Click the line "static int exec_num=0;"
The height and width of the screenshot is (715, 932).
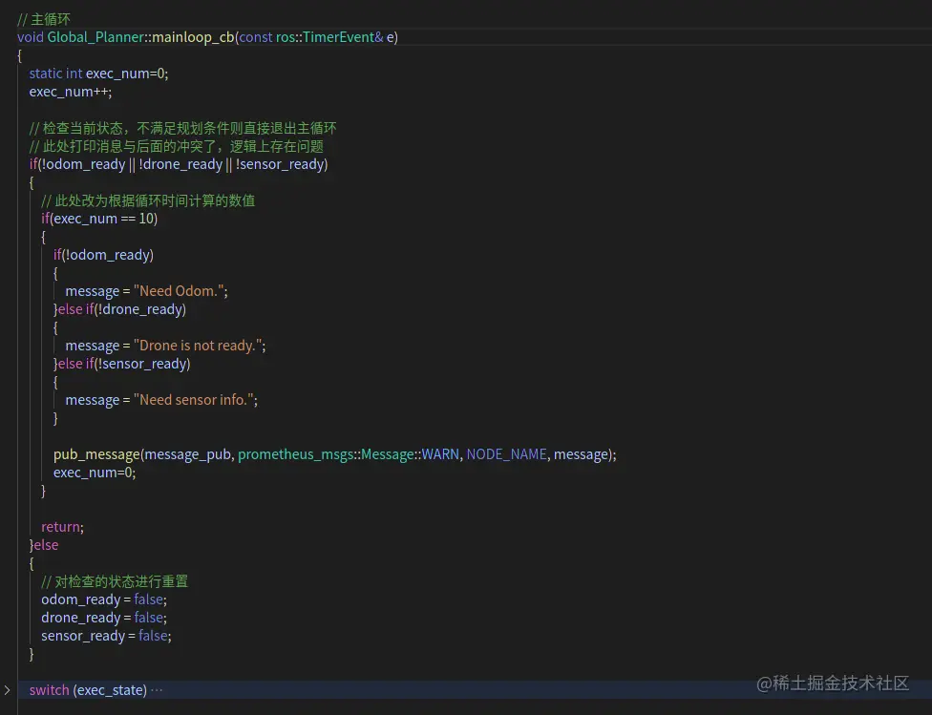[x=98, y=74]
